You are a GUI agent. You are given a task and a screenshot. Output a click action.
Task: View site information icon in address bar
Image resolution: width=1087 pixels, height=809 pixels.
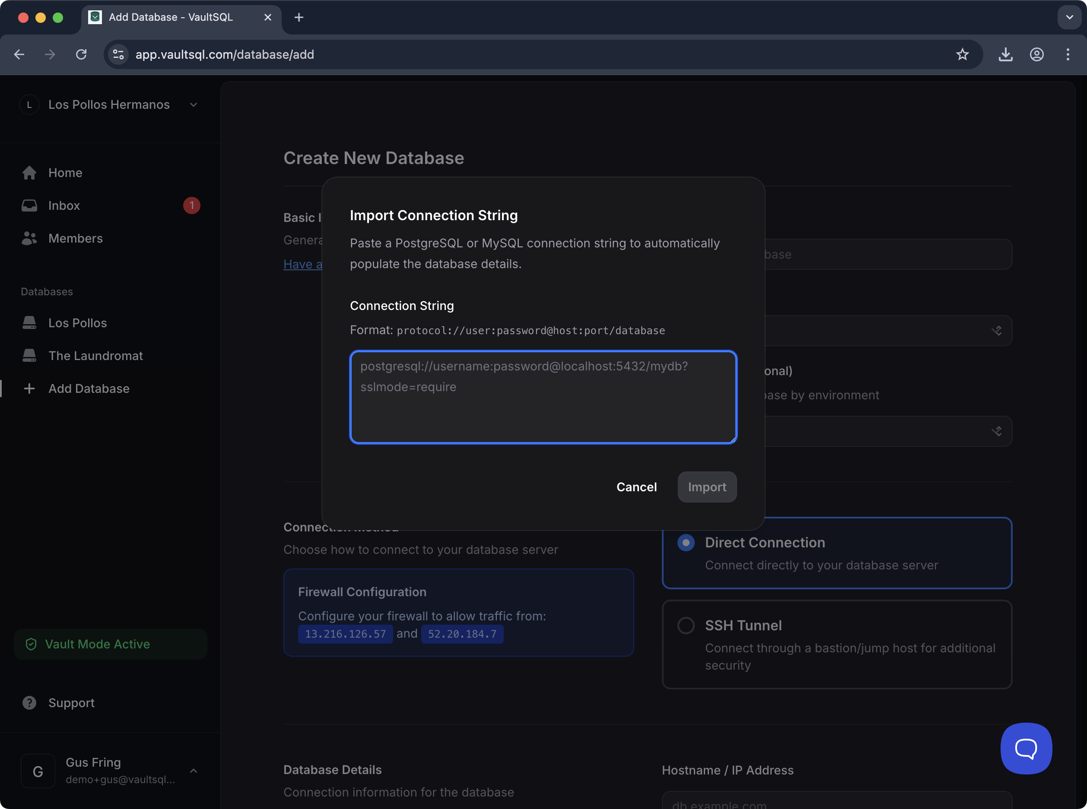point(118,54)
